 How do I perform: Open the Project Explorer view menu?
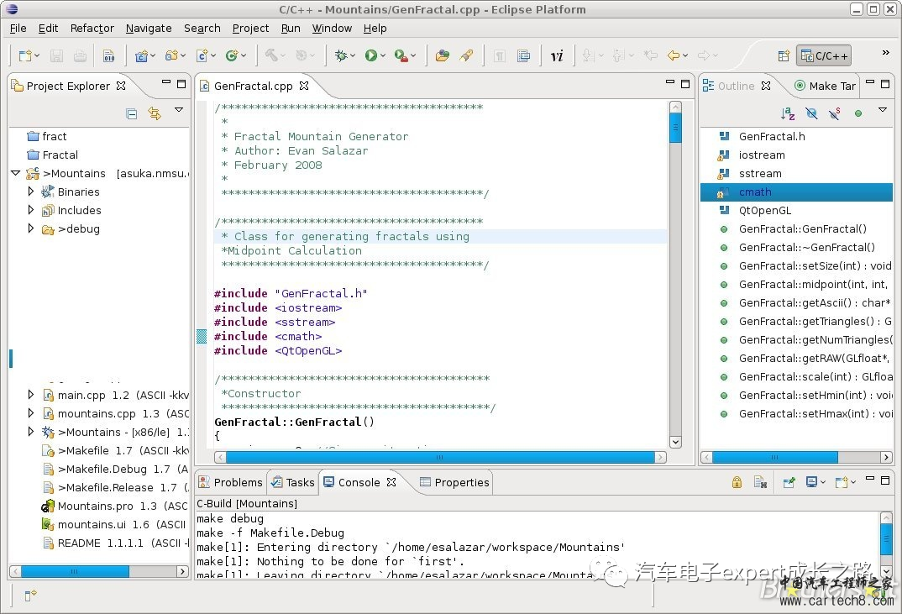pos(179,110)
